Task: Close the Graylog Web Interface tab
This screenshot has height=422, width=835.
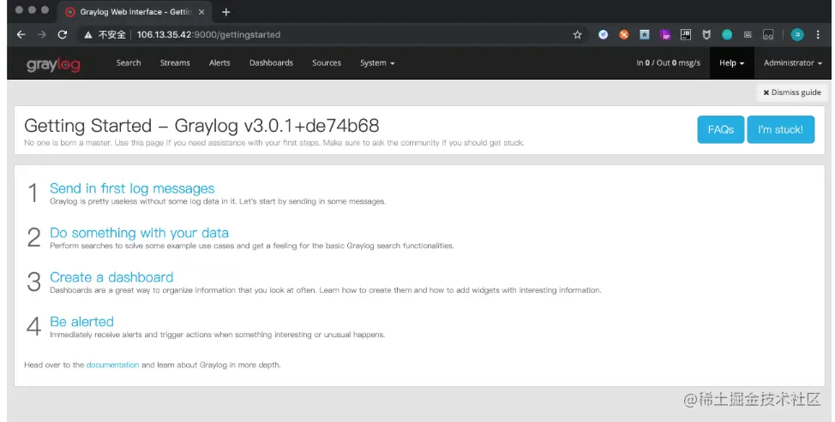Action: (x=201, y=12)
